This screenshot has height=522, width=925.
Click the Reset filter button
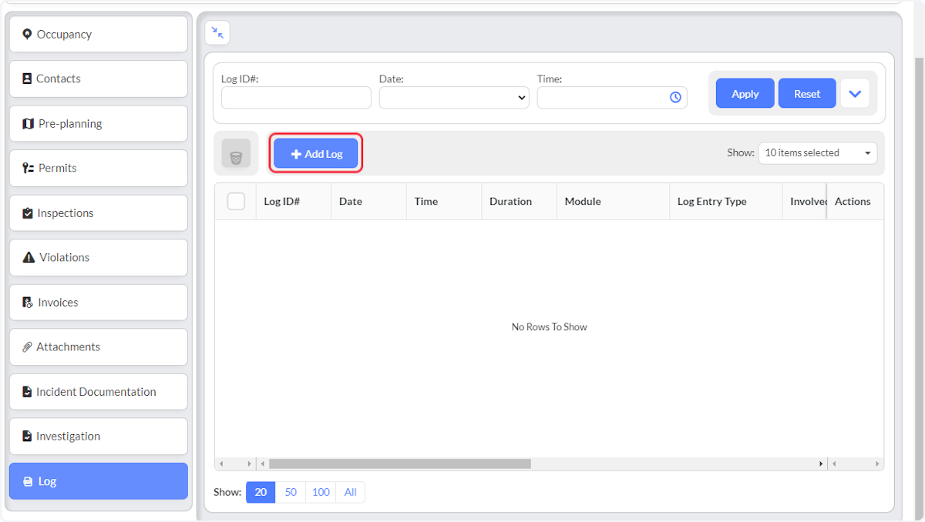click(x=807, y=93)
